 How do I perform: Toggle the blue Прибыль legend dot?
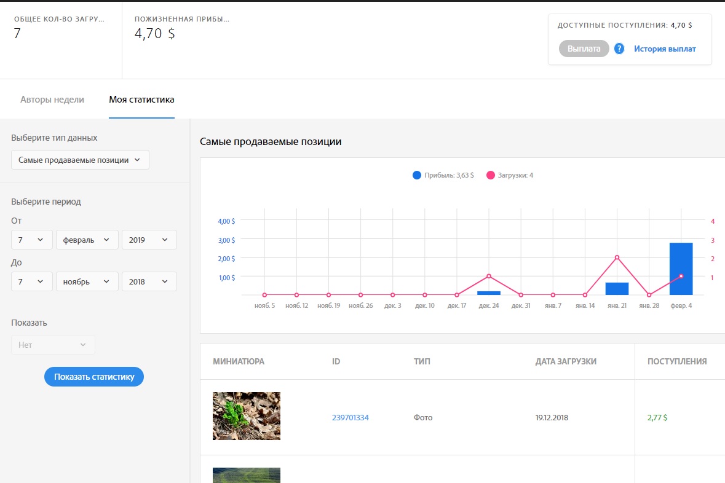417,175
